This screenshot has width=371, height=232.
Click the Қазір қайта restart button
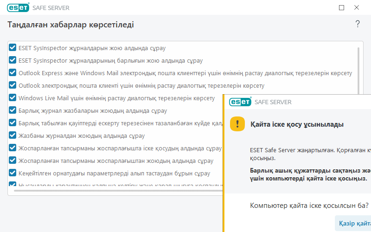click(x=353, y=223)
